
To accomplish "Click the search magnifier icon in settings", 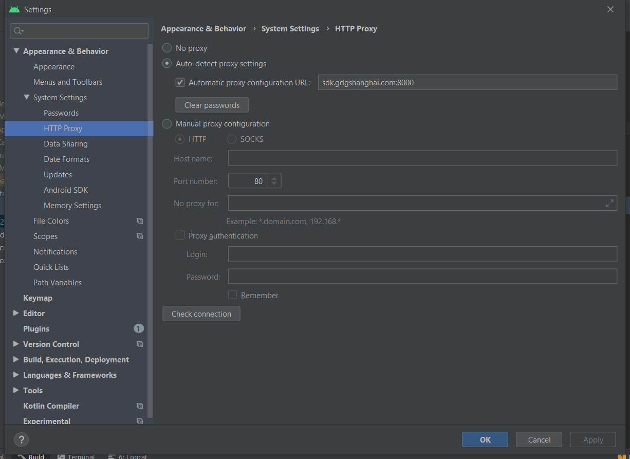I will point(18,31).
